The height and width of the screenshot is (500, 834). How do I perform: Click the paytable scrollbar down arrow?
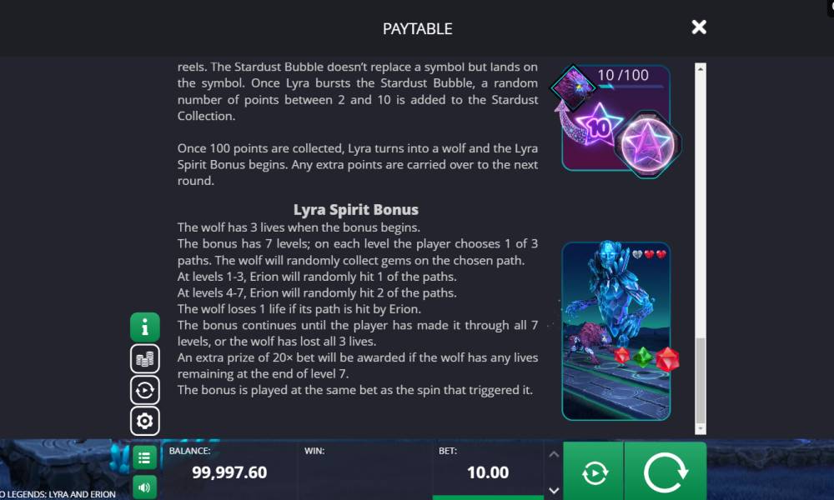(701, 428)
